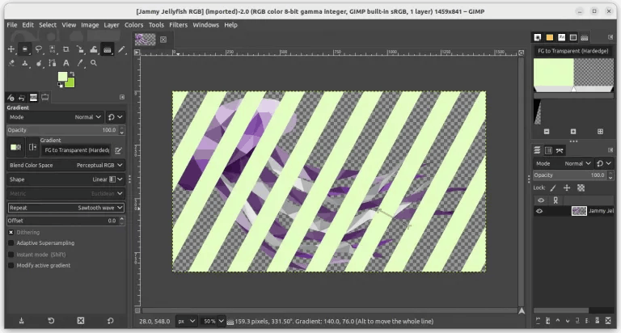Viewport: 621px width, 333px height.
Task: Select the Bucket Fill tool
Action: [94, 49]
